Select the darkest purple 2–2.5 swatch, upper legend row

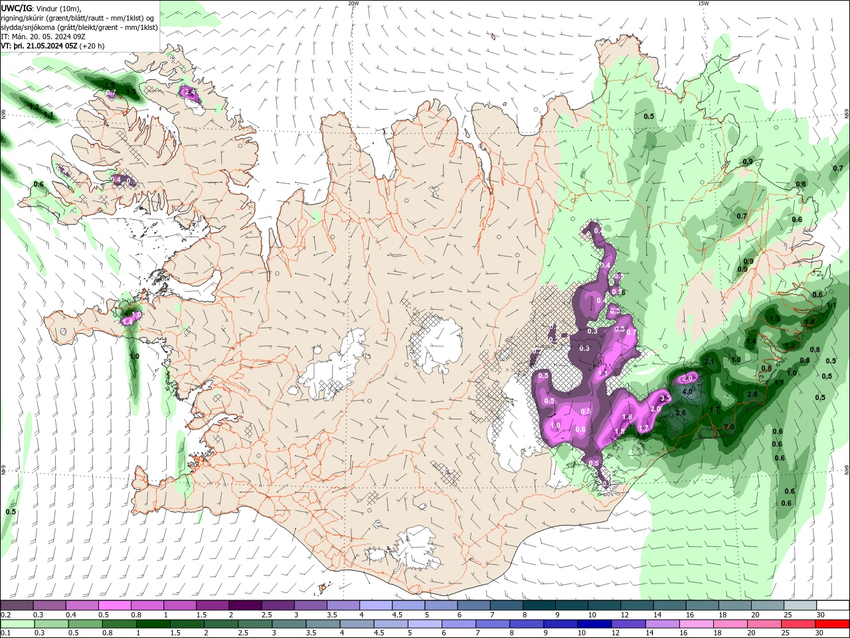coord(244,605)
